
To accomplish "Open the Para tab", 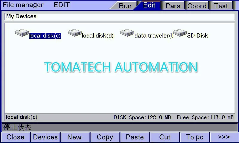I will (173, 6).
